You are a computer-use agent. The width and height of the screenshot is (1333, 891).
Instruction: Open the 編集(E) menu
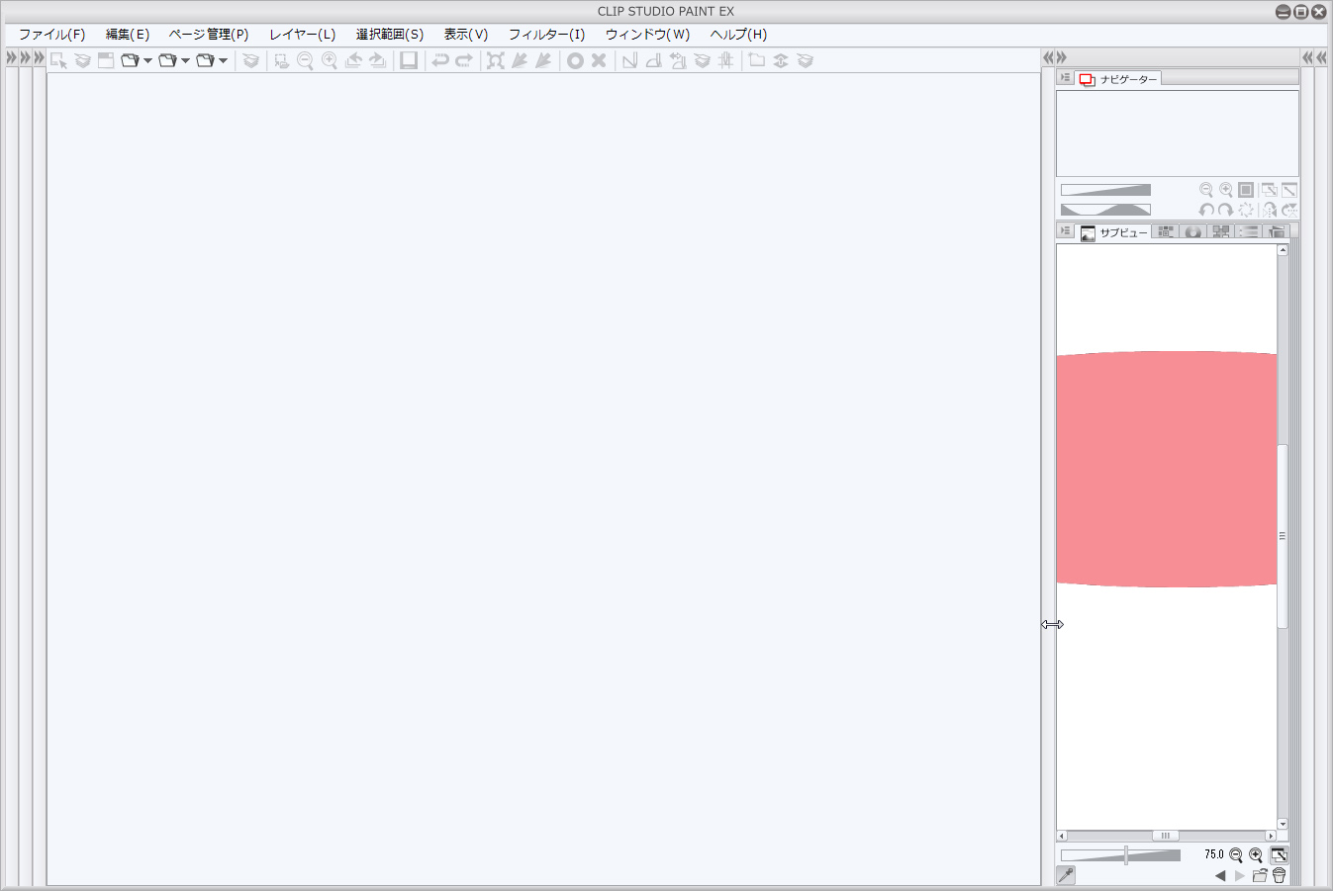click(128, 35)
